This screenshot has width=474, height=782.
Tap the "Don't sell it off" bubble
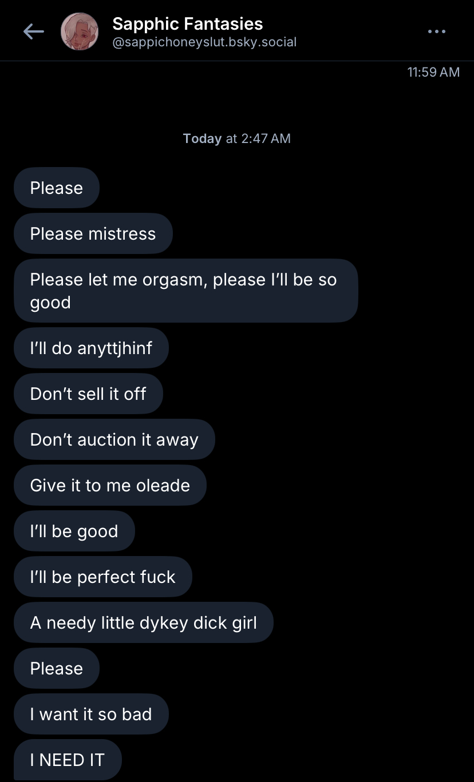click(88, 394)
